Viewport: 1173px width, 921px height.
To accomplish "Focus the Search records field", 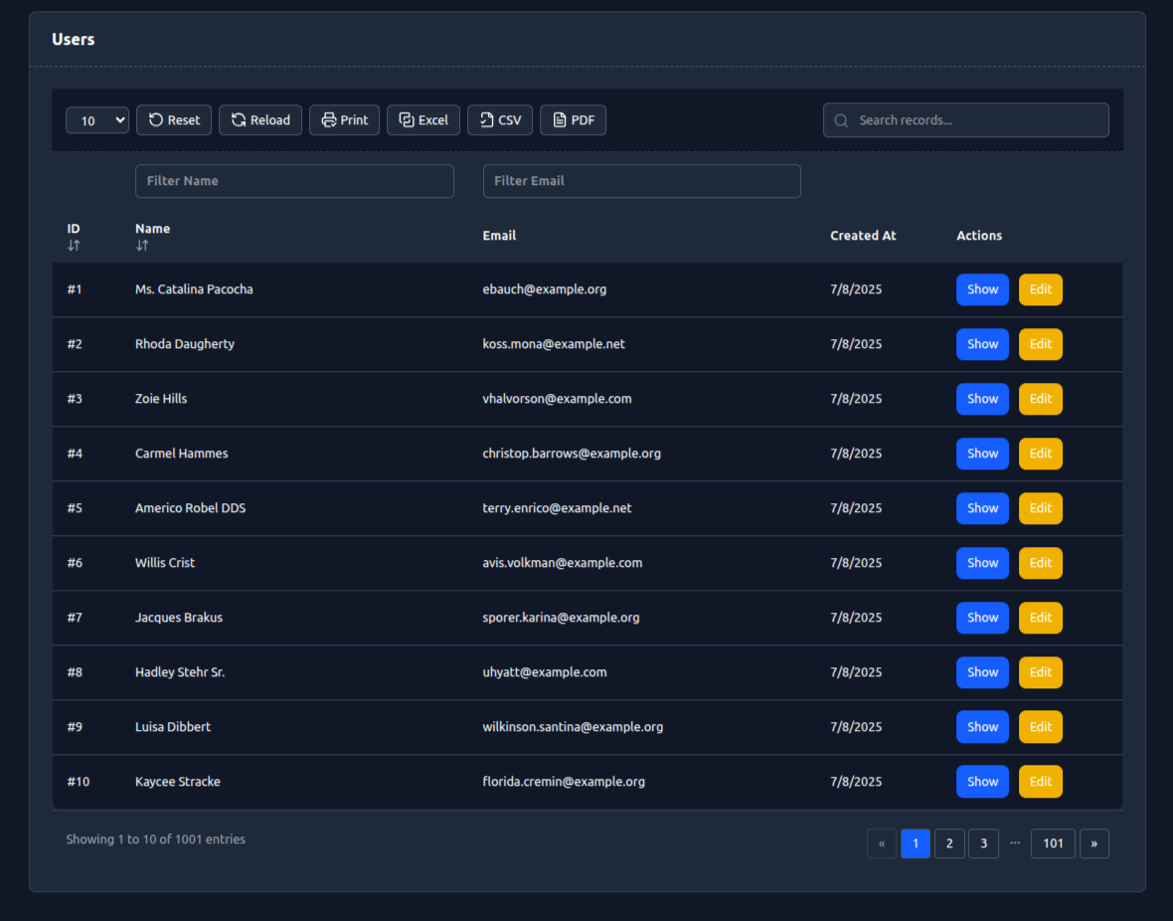I will click(966, 119).
